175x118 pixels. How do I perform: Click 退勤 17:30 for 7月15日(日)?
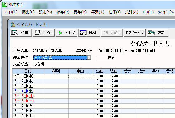pyautogui.click(x=114, y=96)
